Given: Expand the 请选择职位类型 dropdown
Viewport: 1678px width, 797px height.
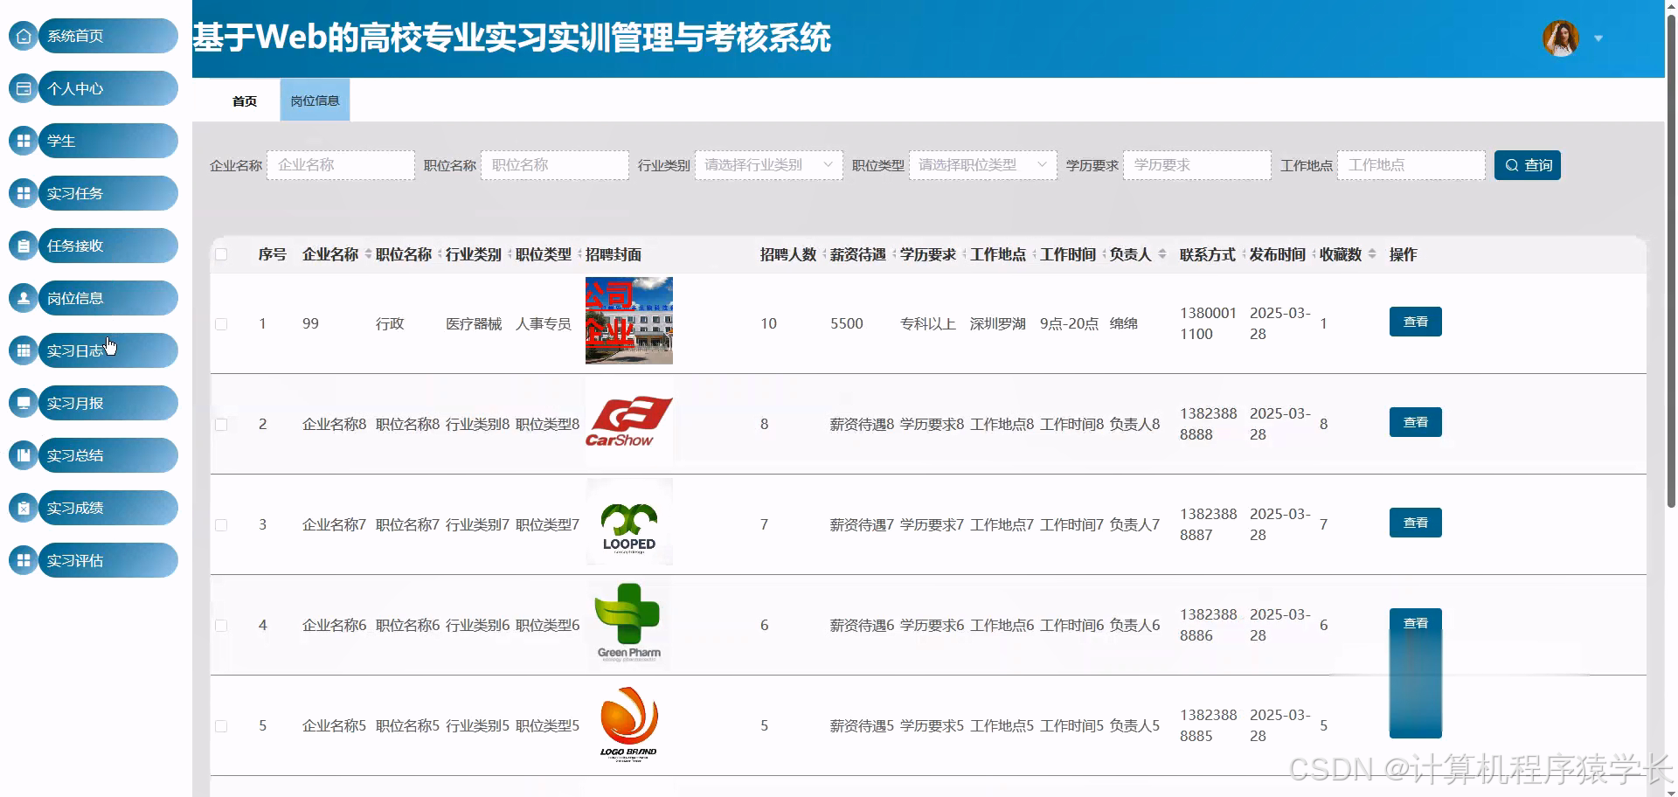Looking at the screenshot, I should click(x=981, y=164).
